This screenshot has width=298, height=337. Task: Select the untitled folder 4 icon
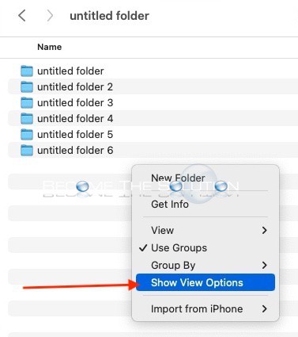(27, 118)
